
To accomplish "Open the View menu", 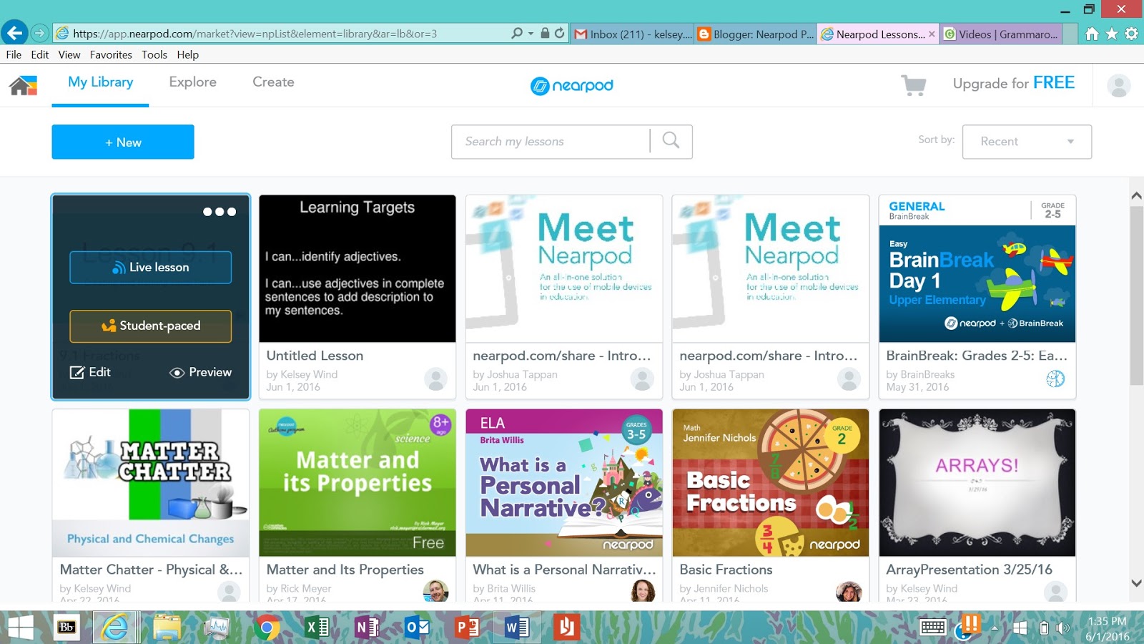I will coord(69,54).
